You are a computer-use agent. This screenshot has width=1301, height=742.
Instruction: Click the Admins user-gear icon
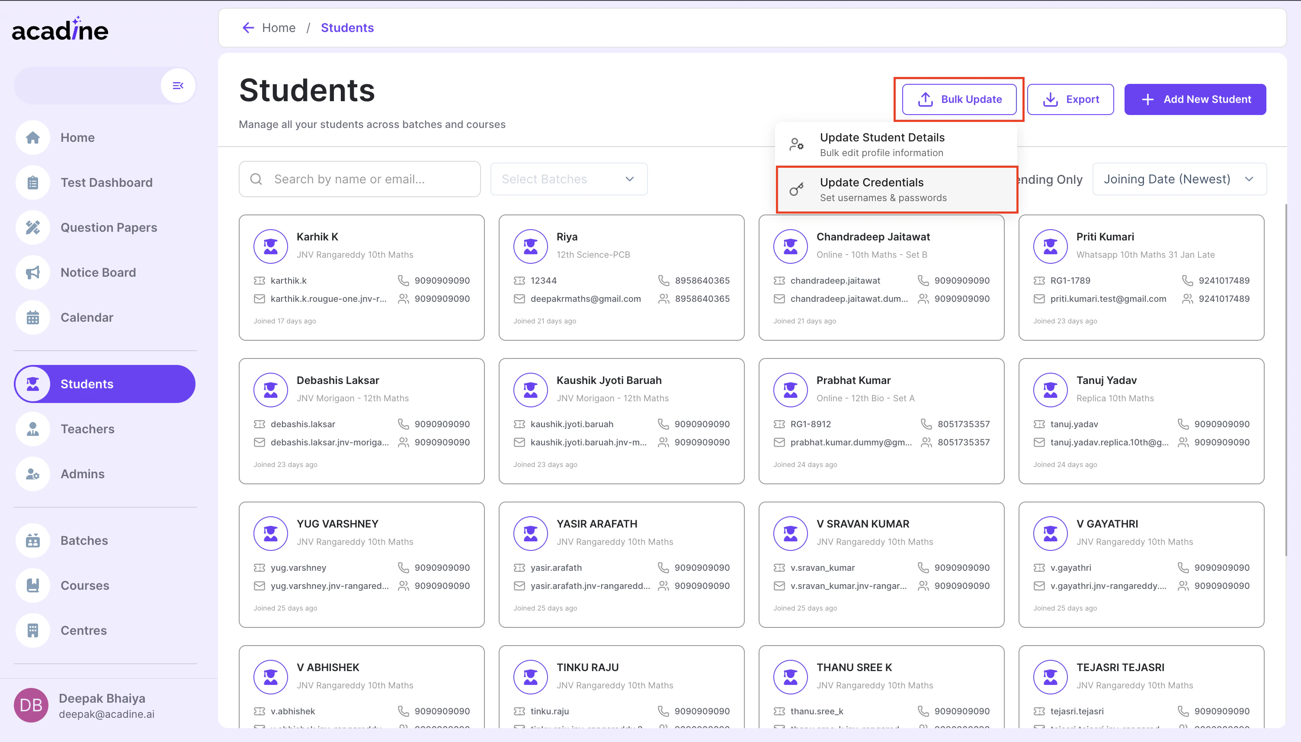point(32,474)
